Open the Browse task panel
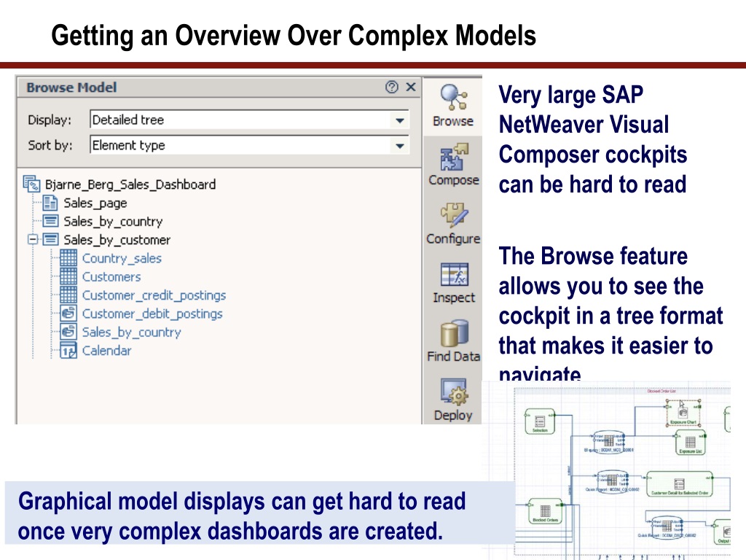 click(x=452, y=106)
